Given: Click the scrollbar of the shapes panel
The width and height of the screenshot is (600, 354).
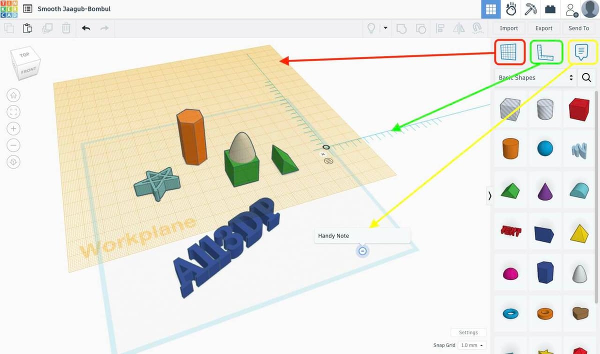Looking at the screenshot, I should tap(596, 197).
